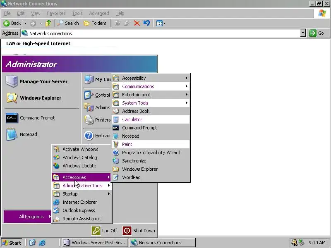Click the Synchronize icon
331x248 pixels.
click(116, 161)
